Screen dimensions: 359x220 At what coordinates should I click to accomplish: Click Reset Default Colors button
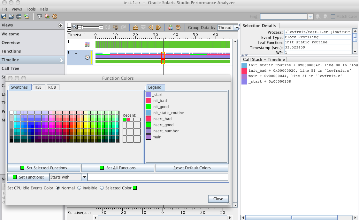click(192, 168)
